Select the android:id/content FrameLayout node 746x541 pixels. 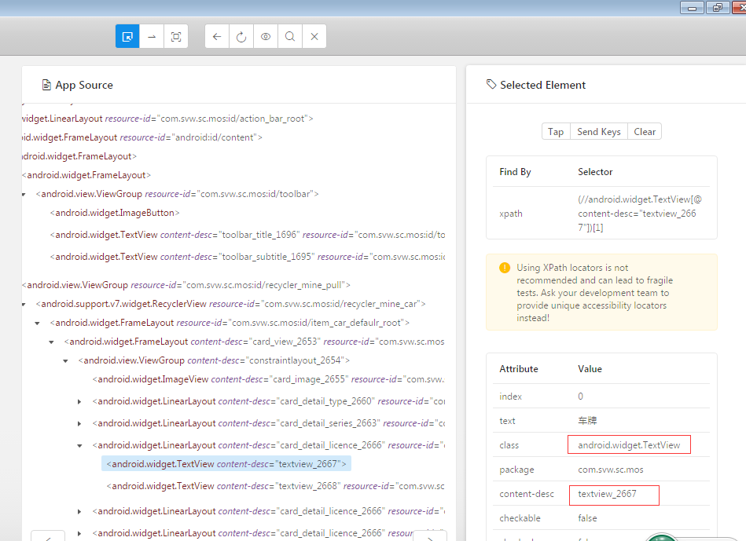click(x=142, y=138)
